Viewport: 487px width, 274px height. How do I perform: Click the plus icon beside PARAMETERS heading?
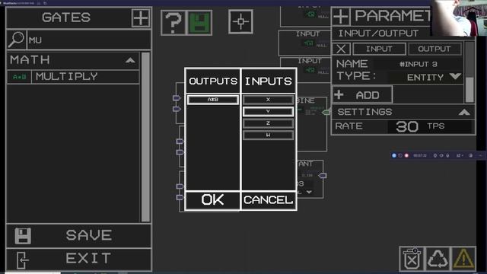pos(341,17)
